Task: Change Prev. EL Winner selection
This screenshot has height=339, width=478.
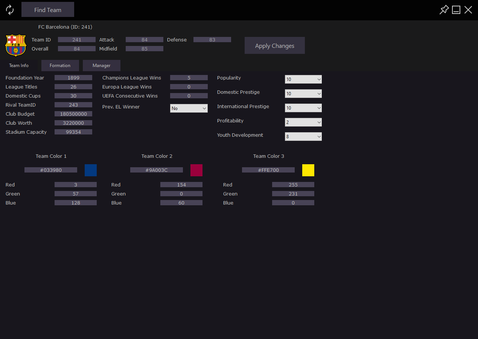Action: pos(189,108)
